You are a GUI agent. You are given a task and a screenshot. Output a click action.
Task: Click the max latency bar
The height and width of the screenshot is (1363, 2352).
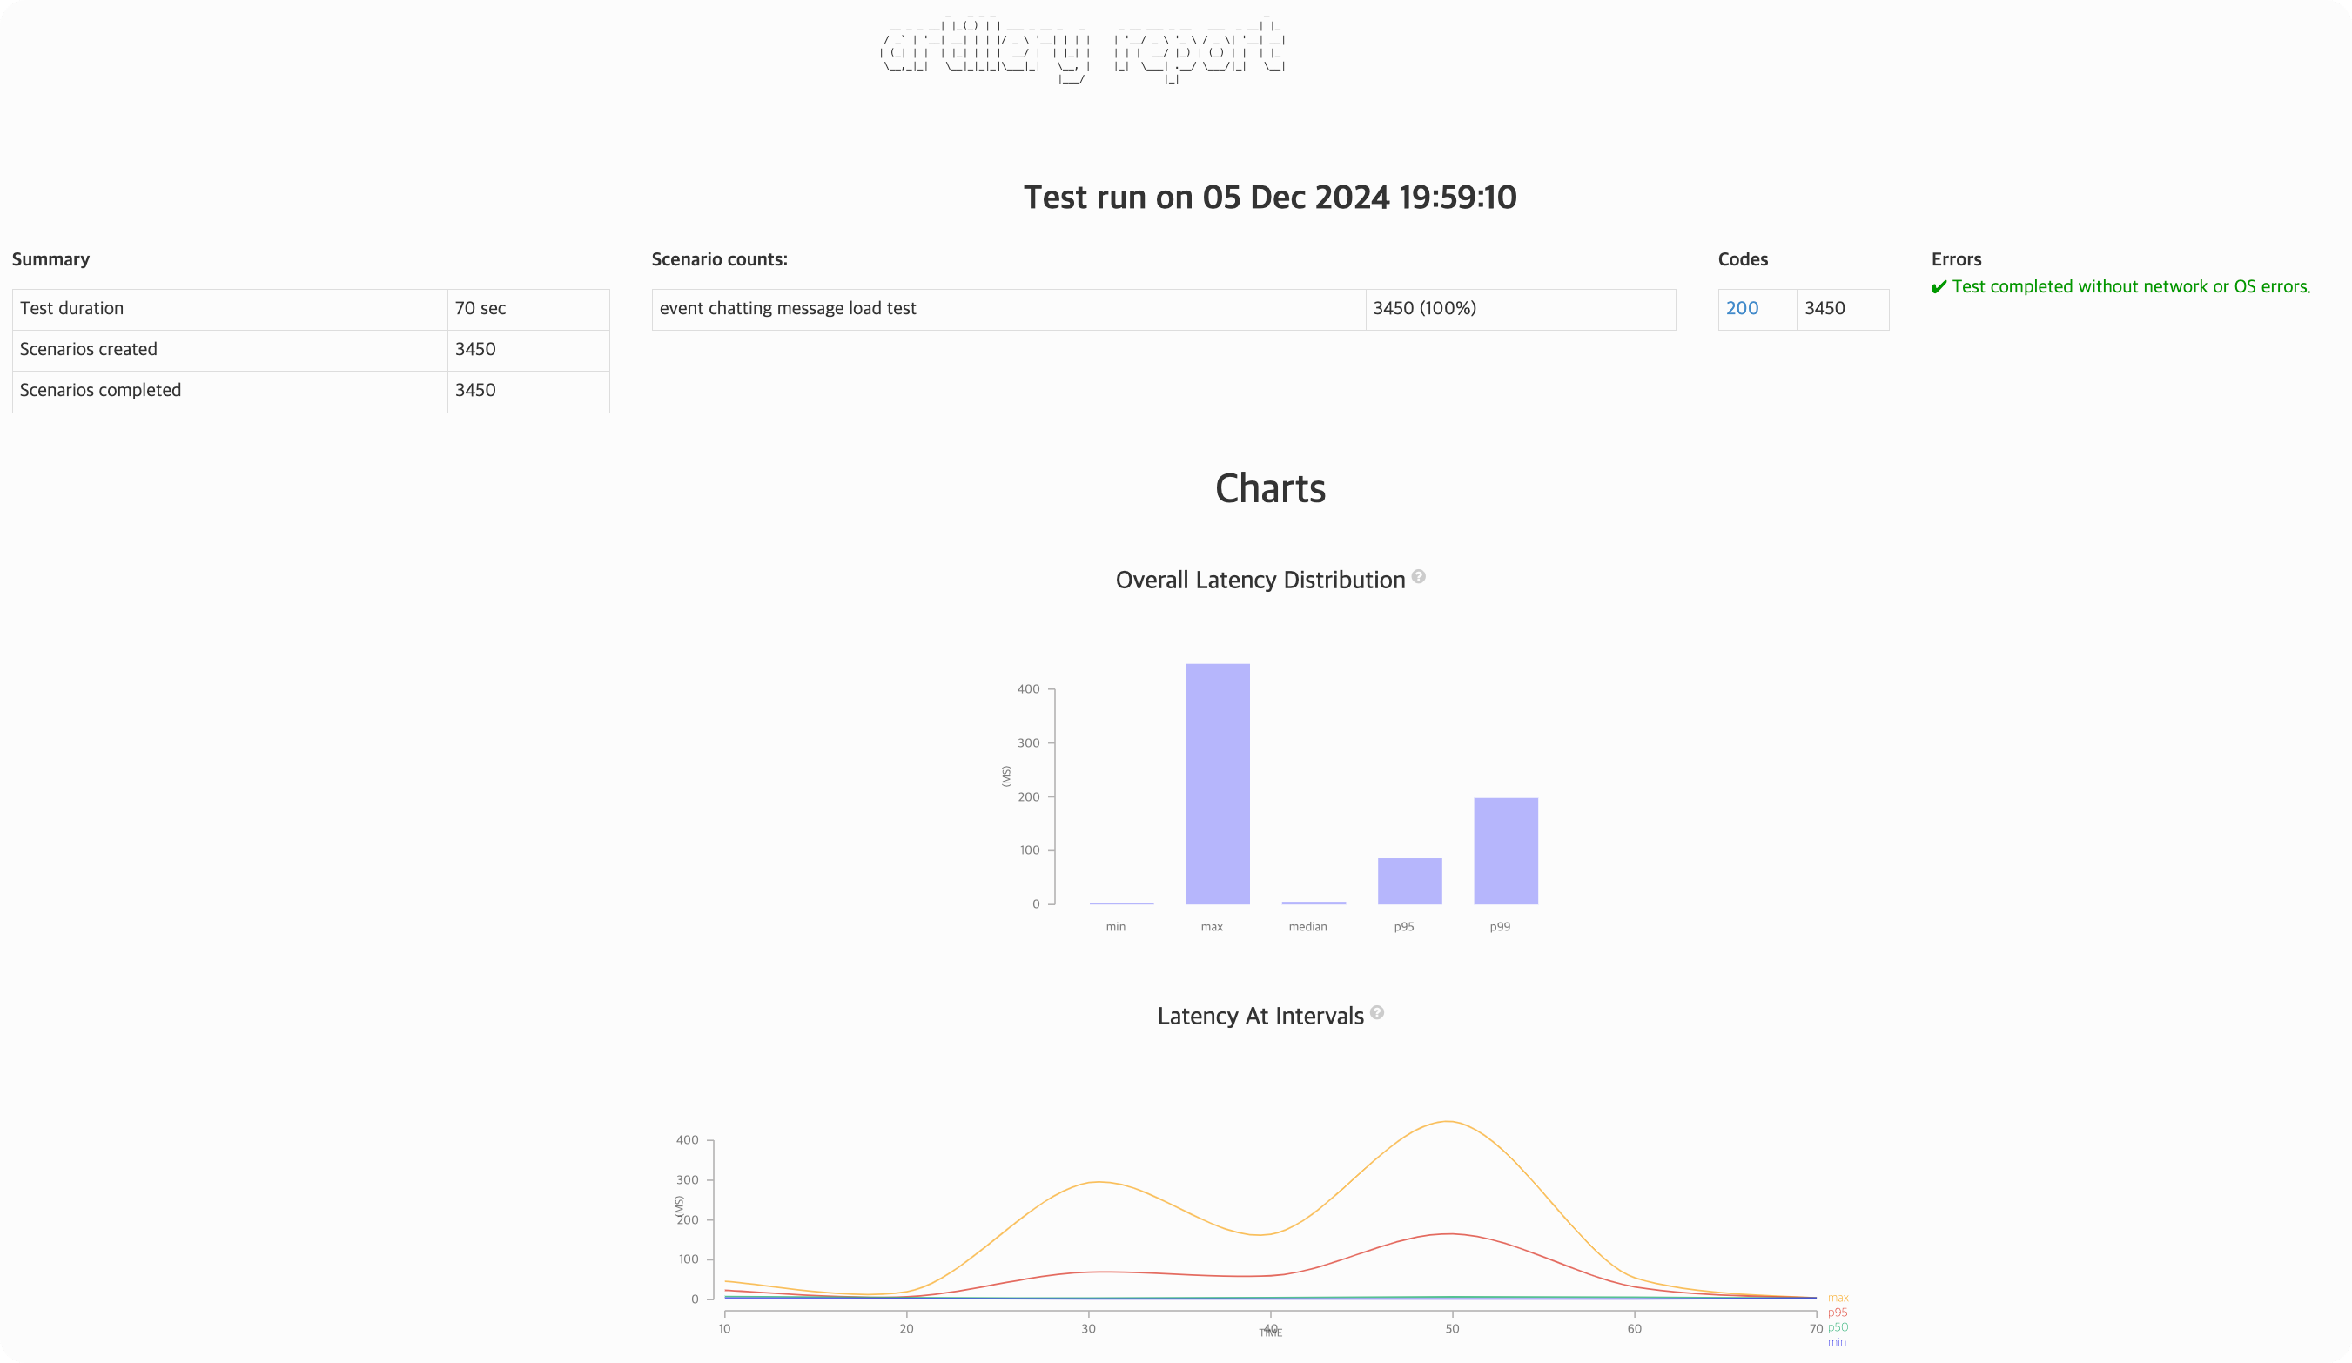coord(1217,783)
